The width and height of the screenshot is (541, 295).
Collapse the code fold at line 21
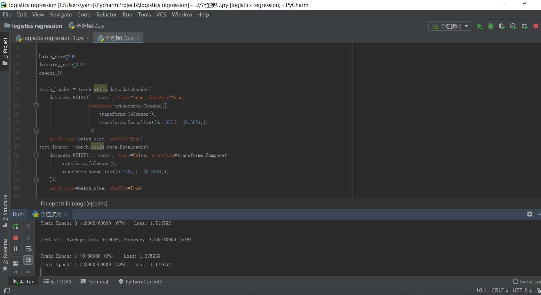coord(36,155)
